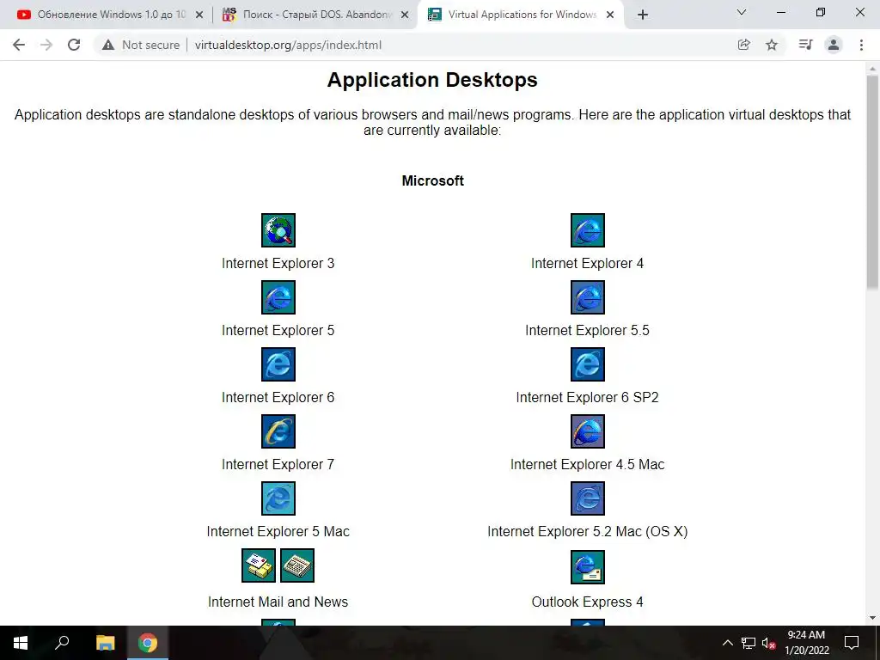The height and width of the screenshot is (660, 880).
Task: Open the Internet Explorer 5 Mac icon
Action: pyautogui.click(x=278, y=498)
